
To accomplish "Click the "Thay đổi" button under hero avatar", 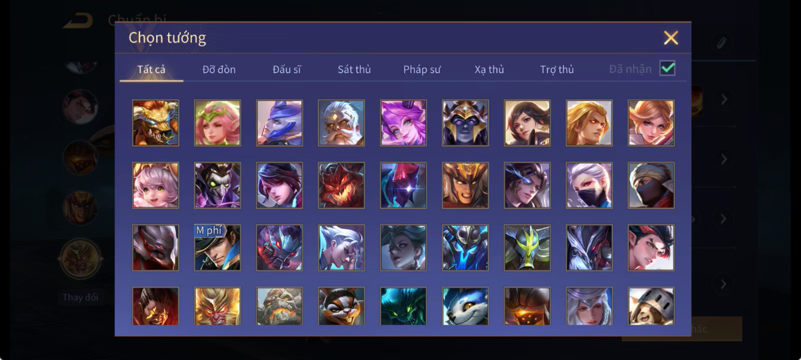I will click(x=80, y=297).
